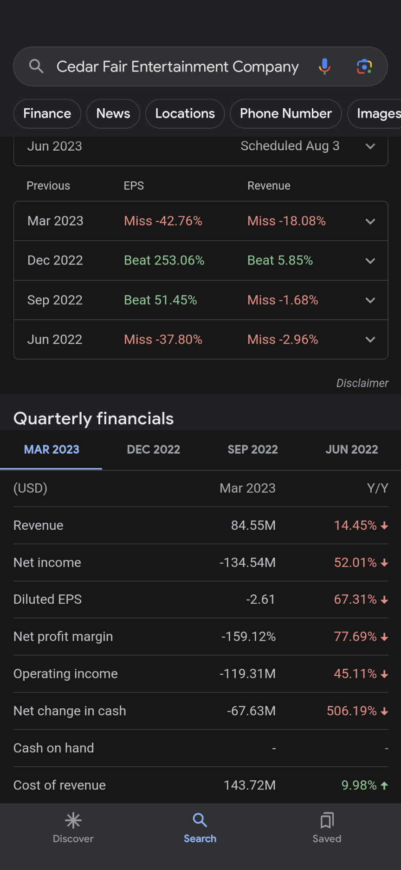
Task: Select the Locations filter chip
Action: click(x=185, y=113)
